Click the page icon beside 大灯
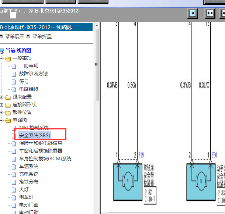225x214 pixels. point(14,190)
